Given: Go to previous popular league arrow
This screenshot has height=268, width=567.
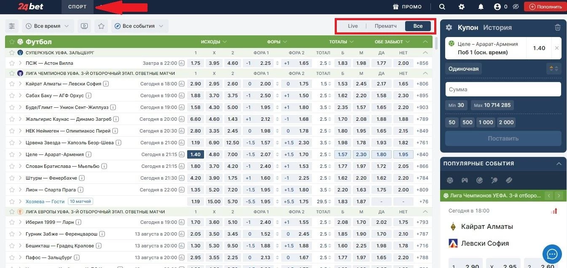Looking at the screenshot, I should [548, 196].
